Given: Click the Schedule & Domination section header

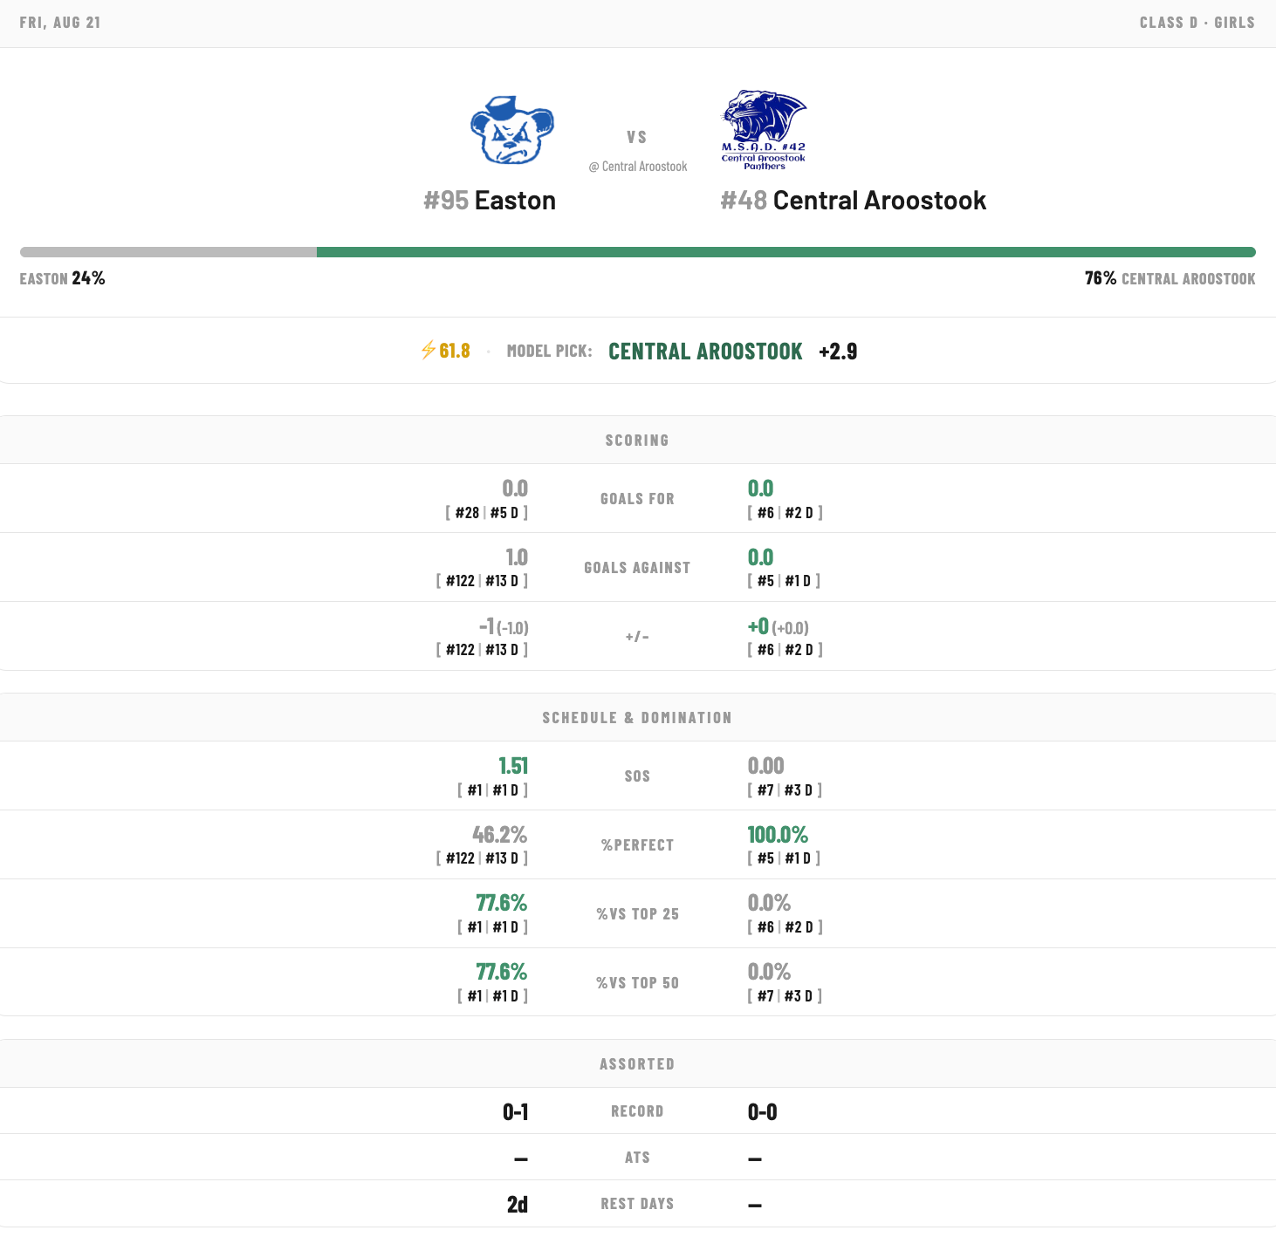Looking at the screenshot, I should (x=638, y=718).
